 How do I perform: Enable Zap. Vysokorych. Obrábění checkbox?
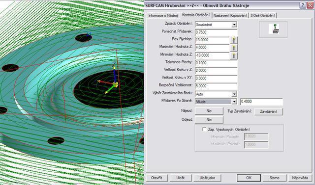[x=204, y=130]
